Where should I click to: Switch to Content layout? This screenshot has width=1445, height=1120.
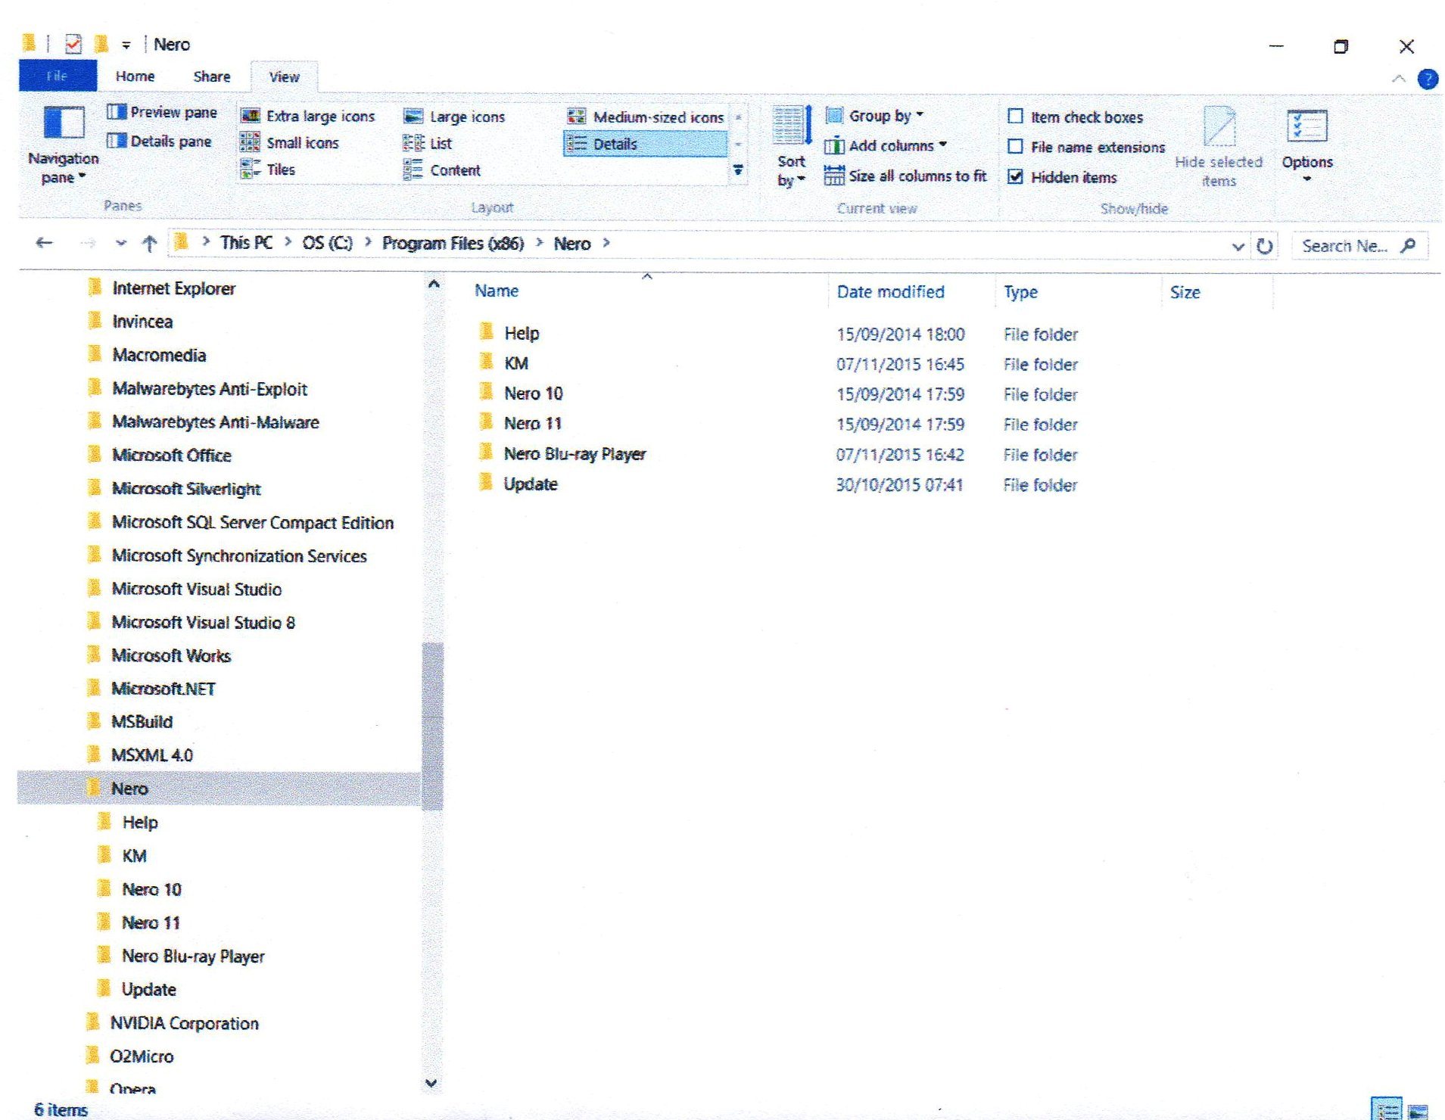pyautogui.click(x=442, y=170)
